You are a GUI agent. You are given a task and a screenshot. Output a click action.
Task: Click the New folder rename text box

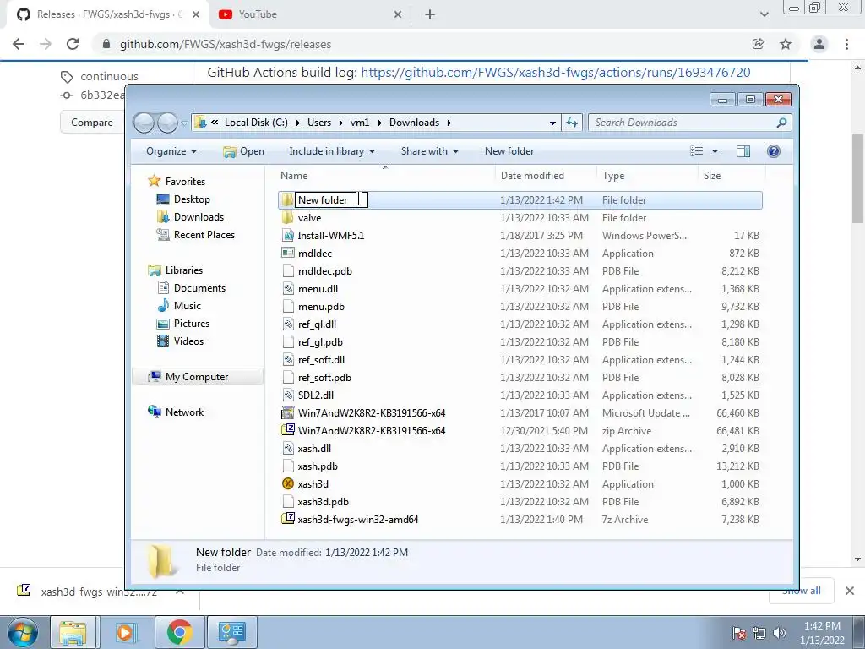click(x=331, y=199)
